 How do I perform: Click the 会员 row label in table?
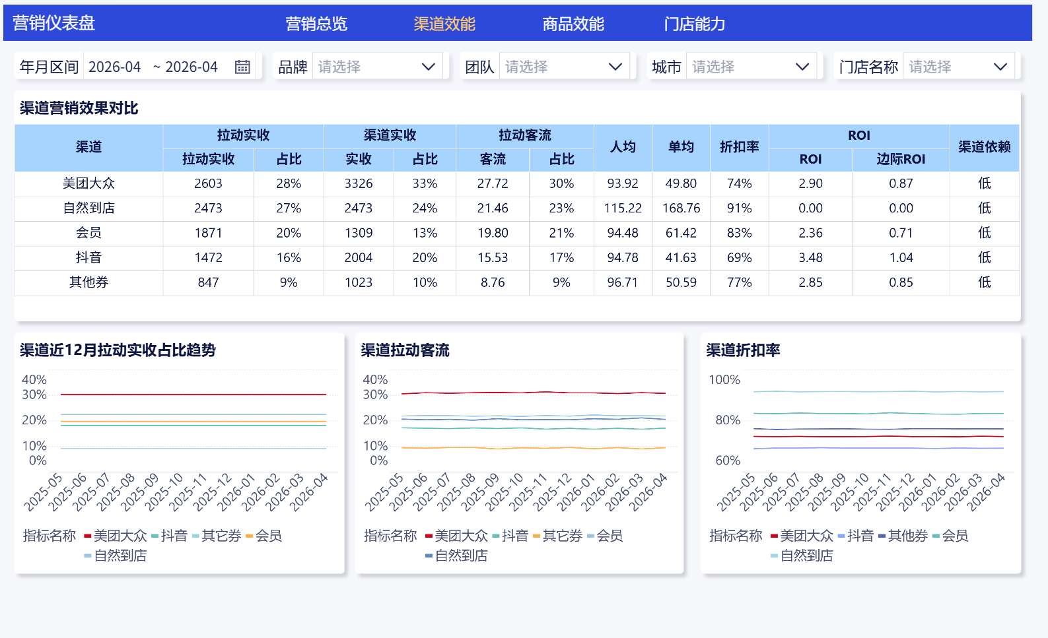tap(88, 233)
